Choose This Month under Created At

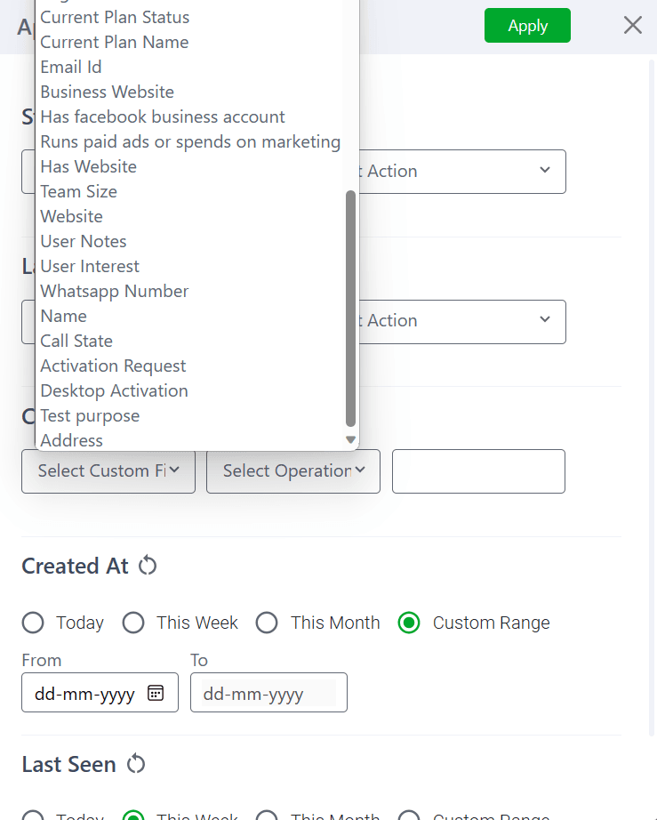267,623
